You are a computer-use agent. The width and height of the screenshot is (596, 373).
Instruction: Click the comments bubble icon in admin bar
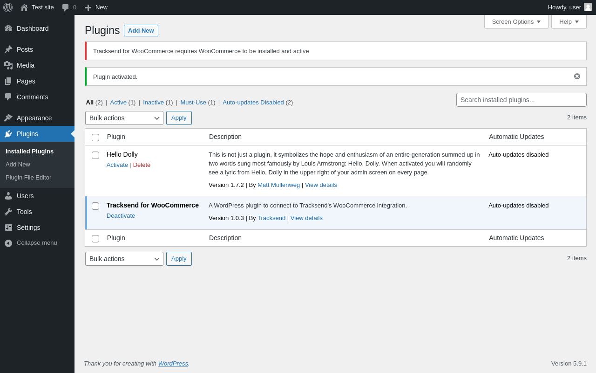[x=66, y=7]
